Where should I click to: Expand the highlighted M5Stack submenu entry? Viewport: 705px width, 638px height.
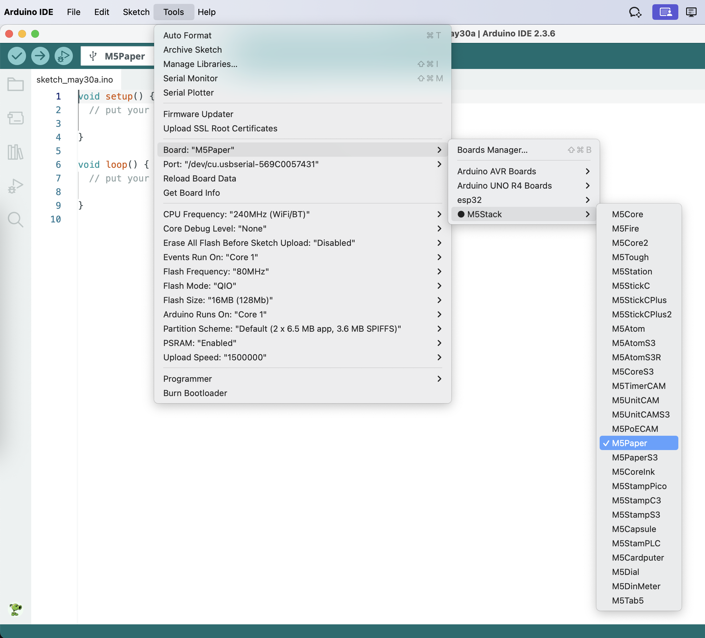(524, 214)
